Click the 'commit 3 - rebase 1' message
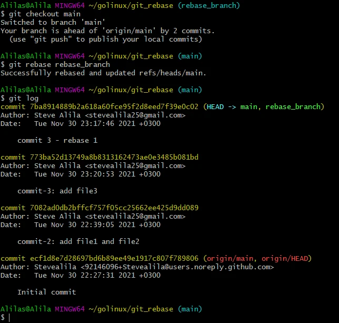 [57, 140]
